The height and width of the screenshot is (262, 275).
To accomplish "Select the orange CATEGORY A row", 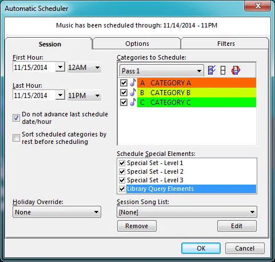I will click(x=197, y=83).
